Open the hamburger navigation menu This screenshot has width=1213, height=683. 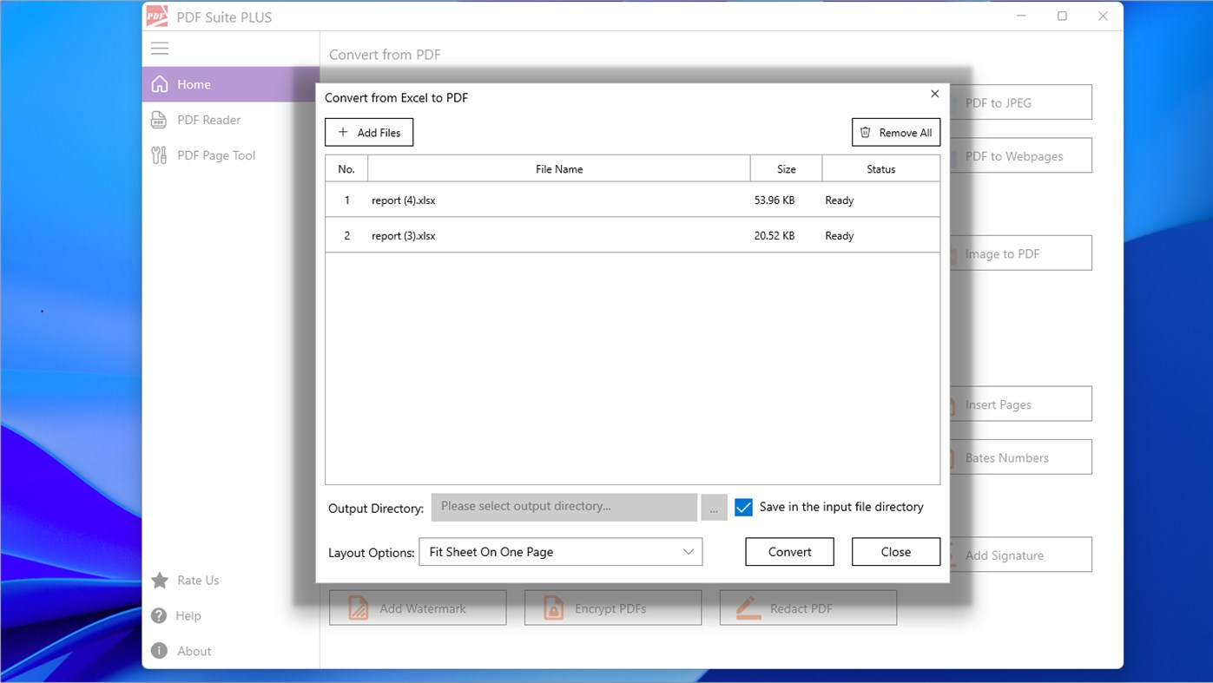(x=160, y=49)
